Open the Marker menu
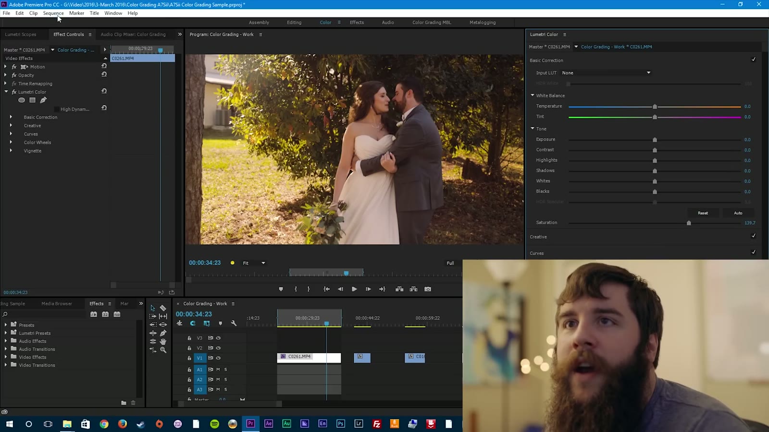 point(76,13)
